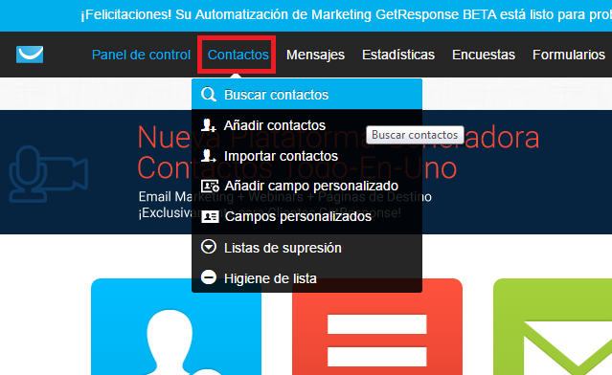Open Formularios in the top navigation
The height and width of the screenshot is (375, 612).
pos(569,55)
